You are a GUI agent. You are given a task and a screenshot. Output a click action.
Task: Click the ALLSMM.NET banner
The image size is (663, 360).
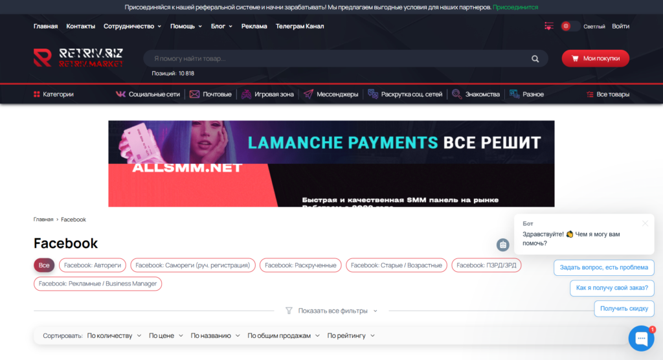(x=331, y=185)
